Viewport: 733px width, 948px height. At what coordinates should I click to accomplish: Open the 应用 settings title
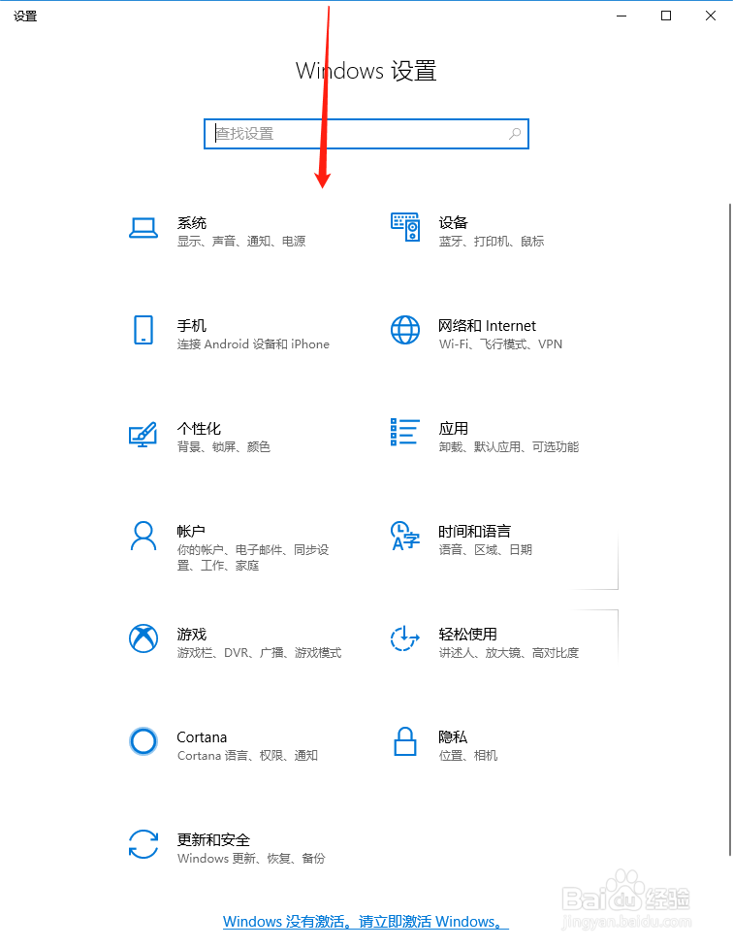453,429
